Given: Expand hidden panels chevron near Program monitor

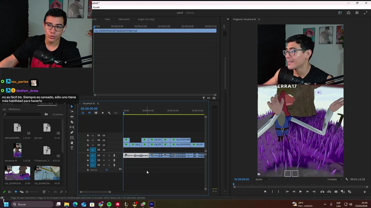Looking at the screenshot, I should pyautogui.click(x=228, y=19).
